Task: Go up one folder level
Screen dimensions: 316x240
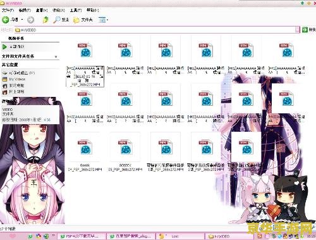Action: tap(46, 20)
